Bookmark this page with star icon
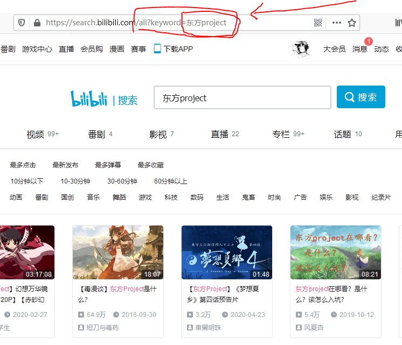This screenshot has height=345, width=402. (x=352, y=23)
